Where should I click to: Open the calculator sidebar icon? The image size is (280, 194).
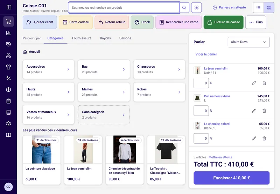click(8, 112)
